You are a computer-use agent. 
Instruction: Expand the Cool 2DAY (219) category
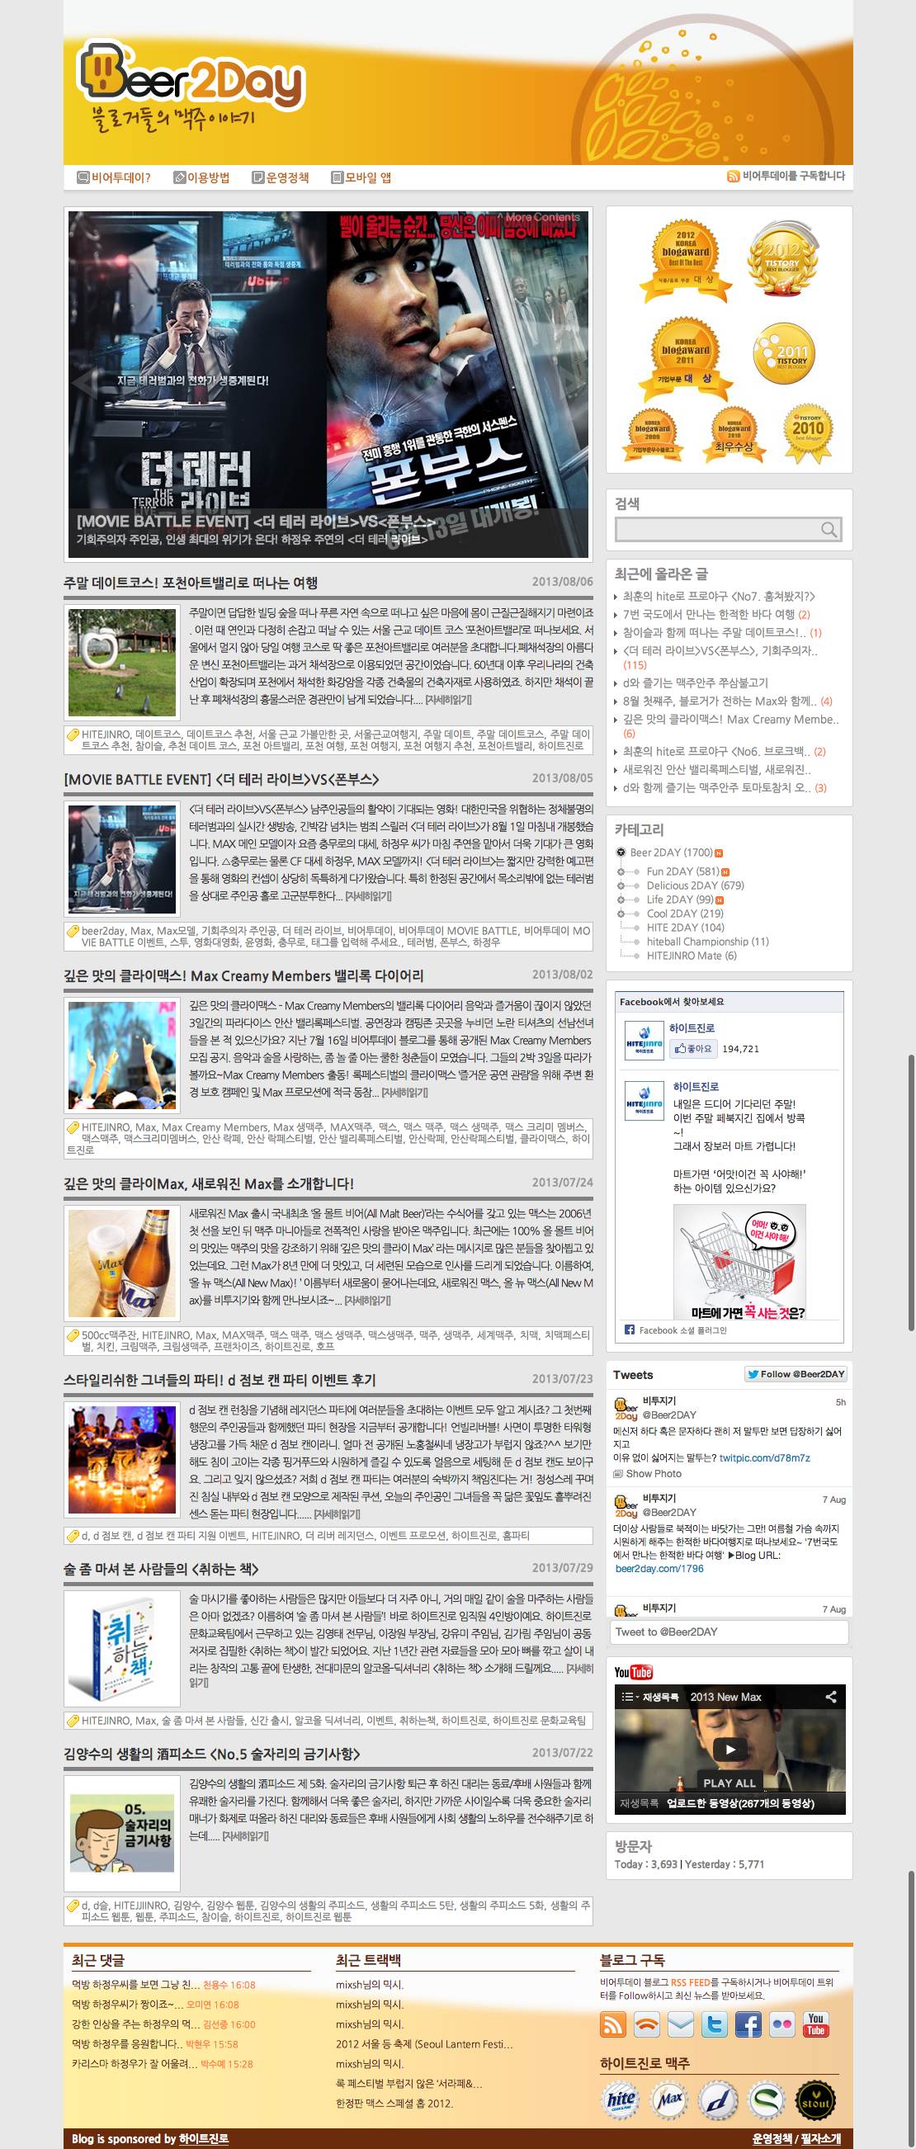tap(621, 914)
